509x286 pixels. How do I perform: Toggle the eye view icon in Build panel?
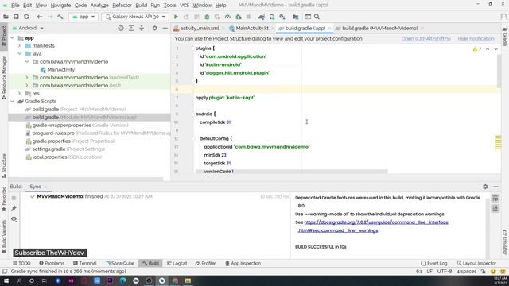click(x=14, y=219)
